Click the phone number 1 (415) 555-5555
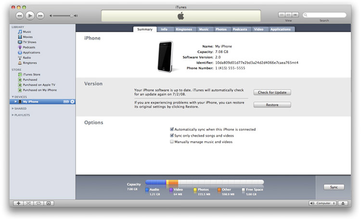The width and height of the screenshot is (361, 219). click(x=230, y=68)
